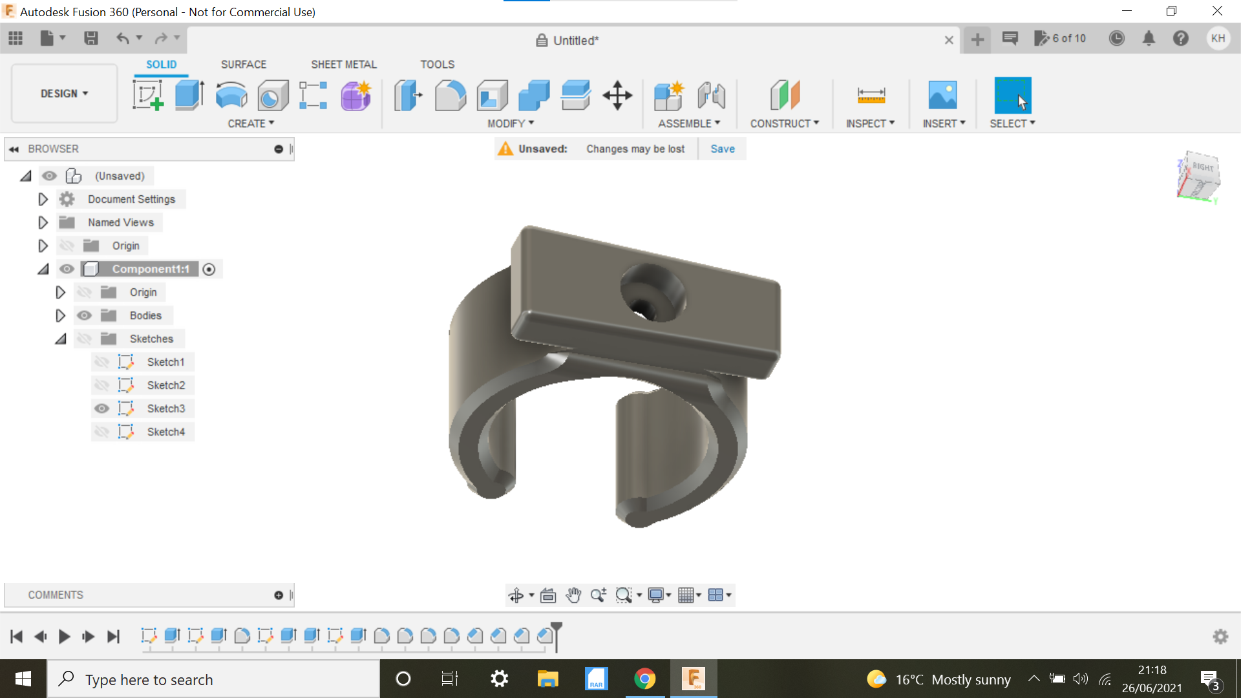Select the Measure tool

(x=871, y=95)
